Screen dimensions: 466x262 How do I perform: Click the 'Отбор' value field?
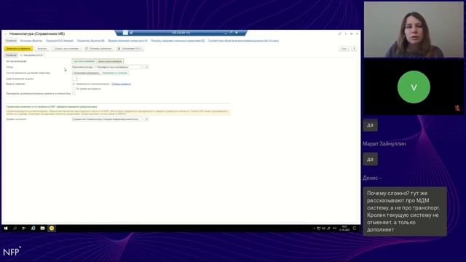[106, 67]
